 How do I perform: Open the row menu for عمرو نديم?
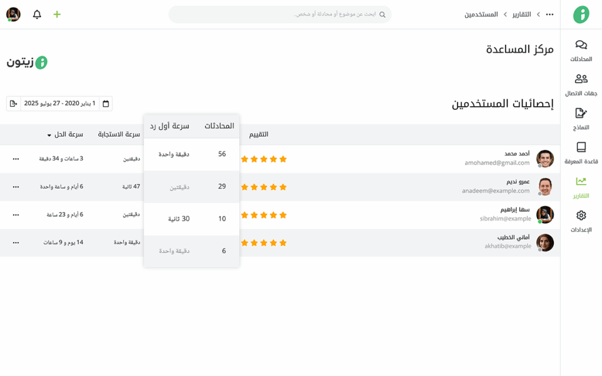(16, 187)
